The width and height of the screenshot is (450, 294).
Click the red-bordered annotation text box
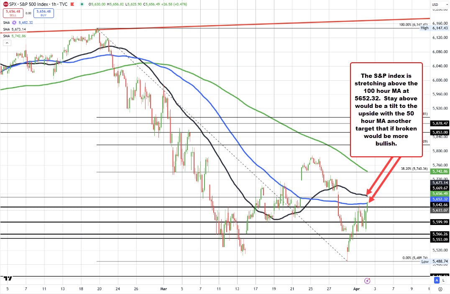(x=386, y=109)
